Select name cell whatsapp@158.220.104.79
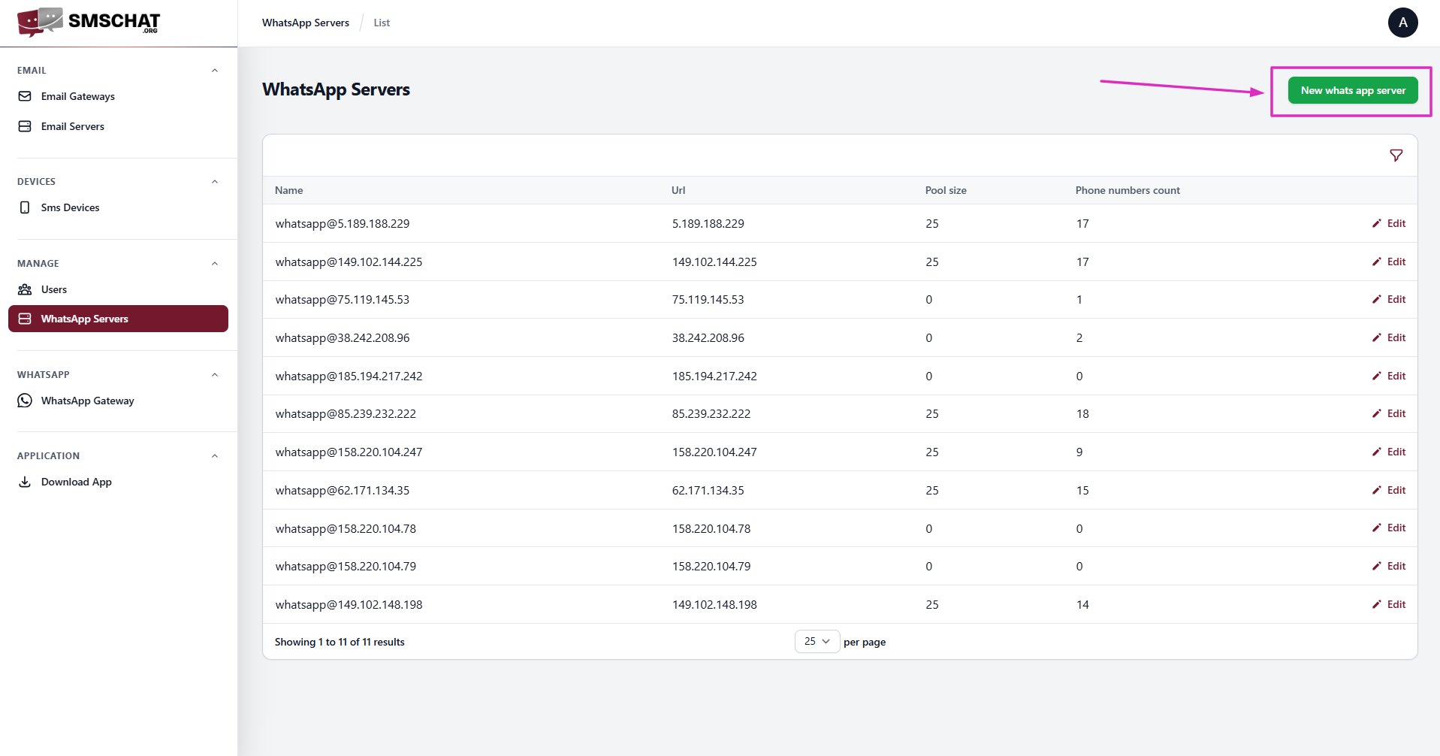This screenshot has width=1440, height=756. (x=346, y=566)
